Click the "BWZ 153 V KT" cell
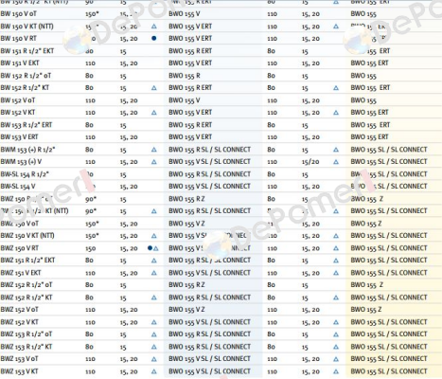Viewport: 442px width, 379px height. point(19,371)
